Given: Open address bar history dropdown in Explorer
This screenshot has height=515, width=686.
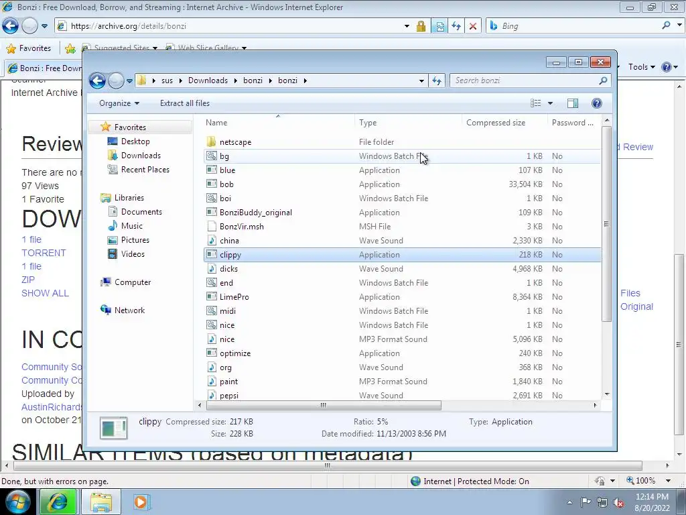Looking at the screenshot, I should click(x=421, y=80).
